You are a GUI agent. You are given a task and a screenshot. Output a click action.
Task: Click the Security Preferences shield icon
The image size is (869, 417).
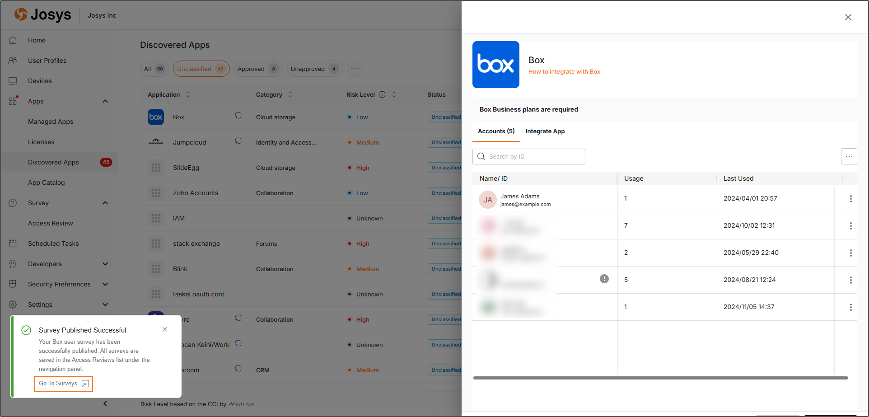click(13, 284)
